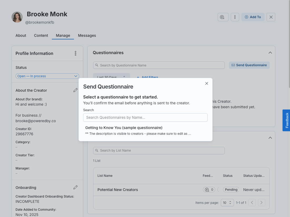290x217 pixels.
Task: Click the comment icon next to Add To
Action: tap(223, 17)
